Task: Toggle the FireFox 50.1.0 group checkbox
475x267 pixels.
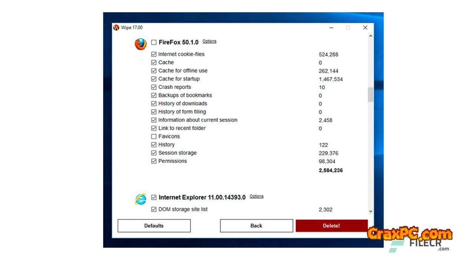Action: pyautogui.click(x=154, y=42)
